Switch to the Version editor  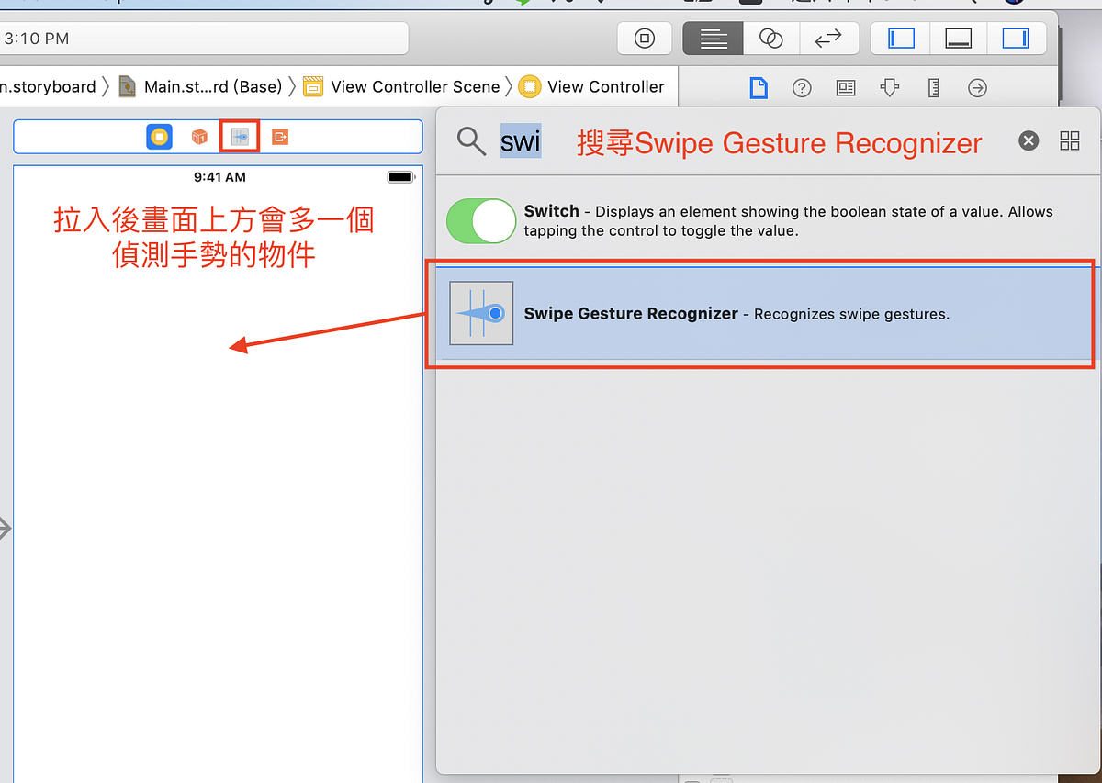coord(828,38)
